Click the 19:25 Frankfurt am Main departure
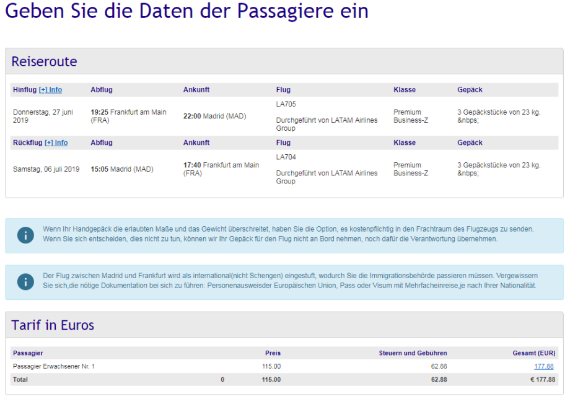570x399 pixels. point(128,116)
